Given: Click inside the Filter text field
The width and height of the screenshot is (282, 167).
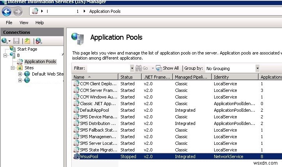Looking at the screenshot, I should (x=109, y=68).
